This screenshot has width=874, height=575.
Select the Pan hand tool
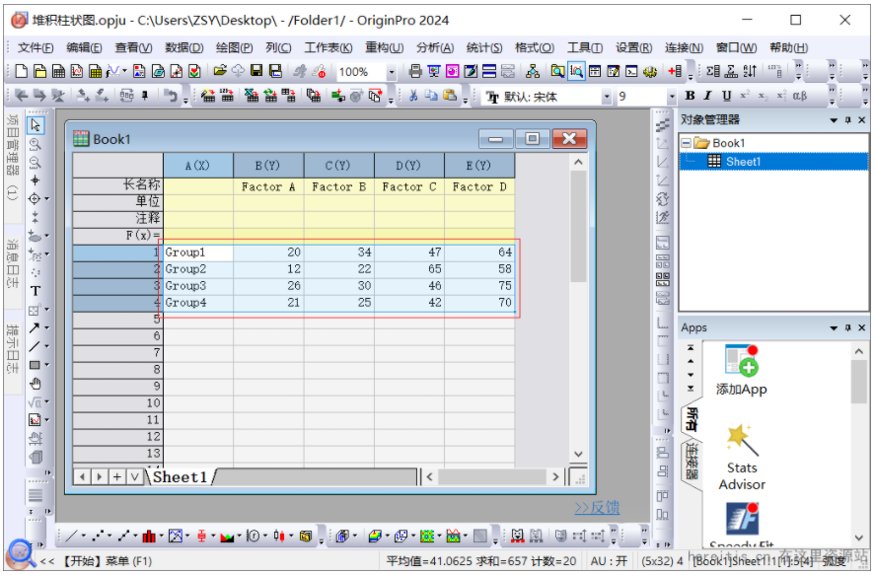pos(36,384)
